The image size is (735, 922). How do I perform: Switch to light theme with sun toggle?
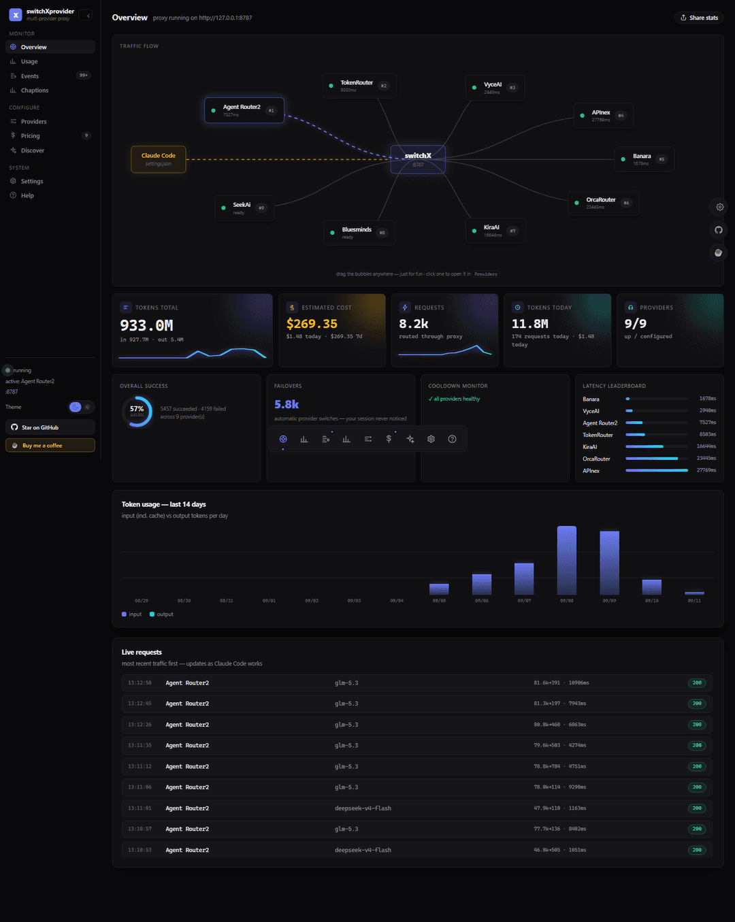87,407
